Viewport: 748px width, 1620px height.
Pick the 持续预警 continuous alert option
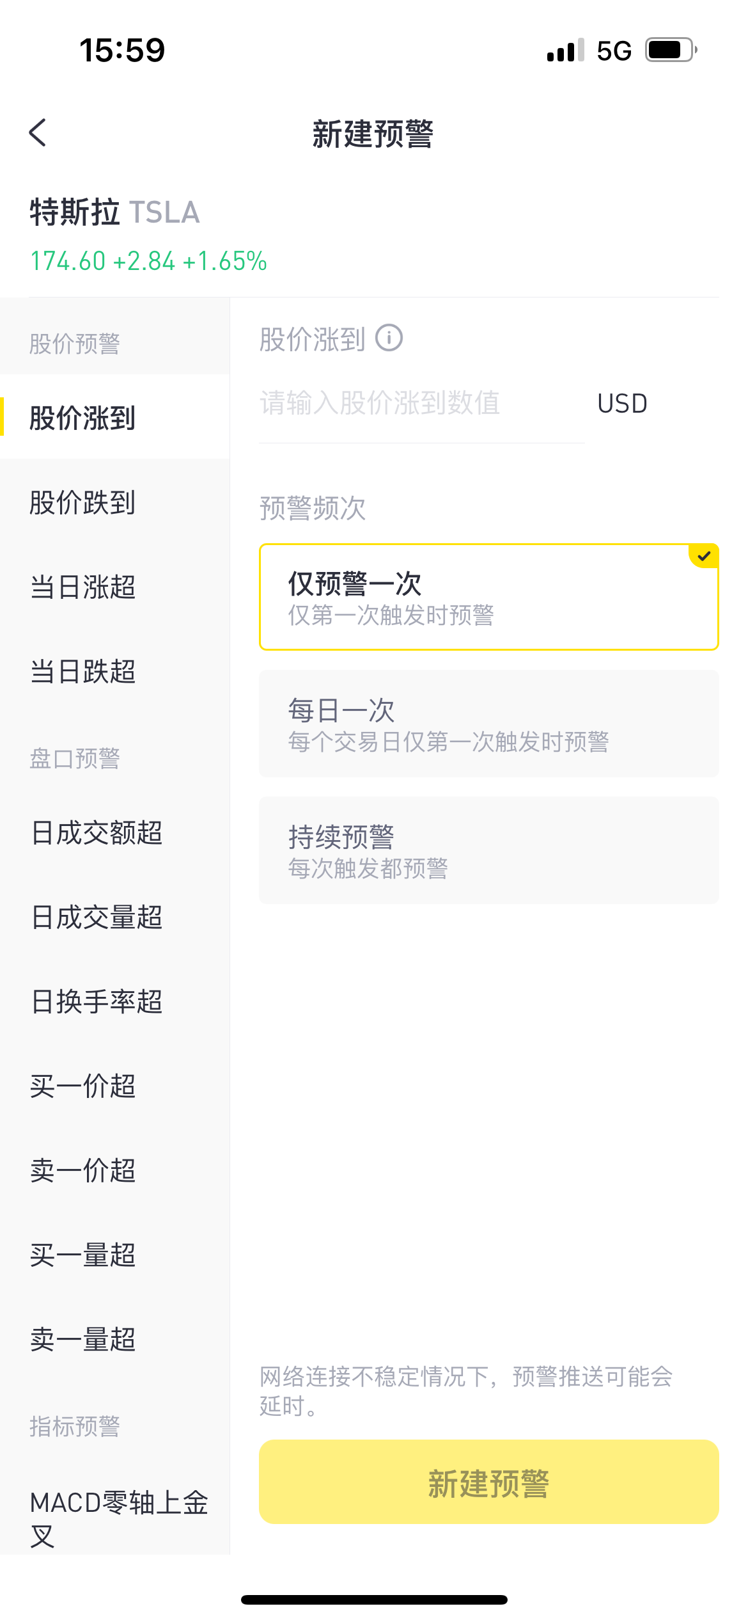[489, 850]
